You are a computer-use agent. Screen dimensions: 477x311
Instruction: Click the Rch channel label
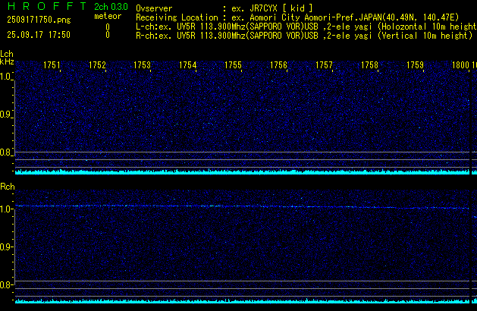click(x=8, y=187)
